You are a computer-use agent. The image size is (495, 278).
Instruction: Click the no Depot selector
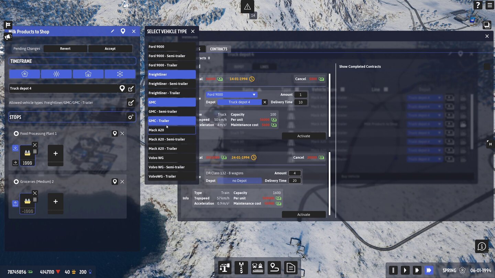[239, 181]
